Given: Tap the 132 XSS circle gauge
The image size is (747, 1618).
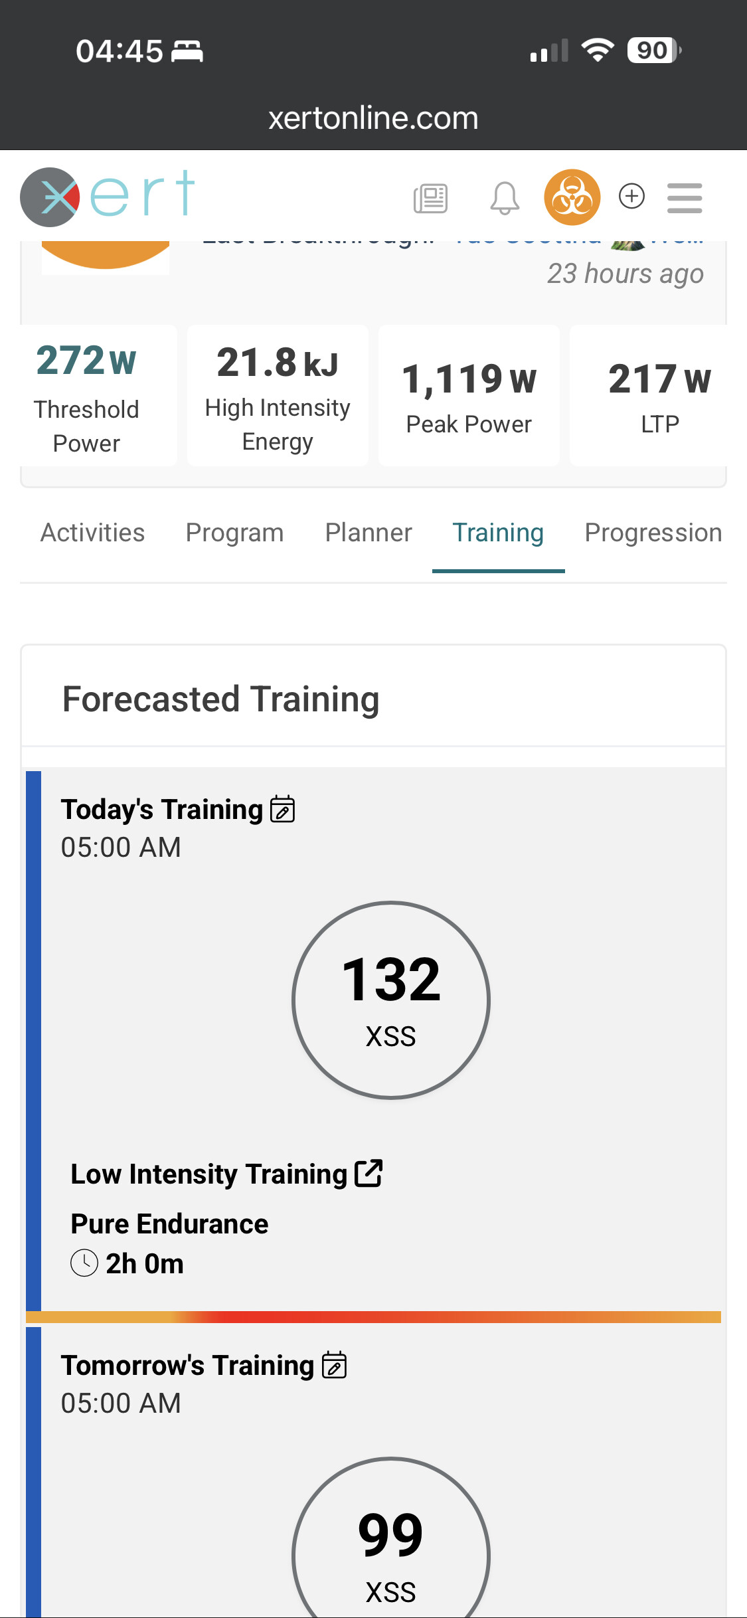Looking at the screenshot, I should (x=391, y=1000).
